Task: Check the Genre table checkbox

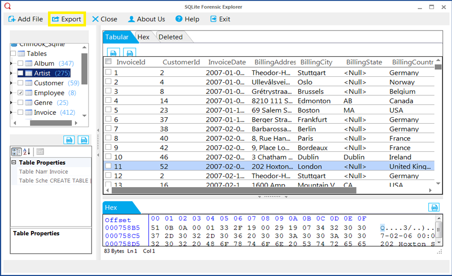Action: [20, 102]
